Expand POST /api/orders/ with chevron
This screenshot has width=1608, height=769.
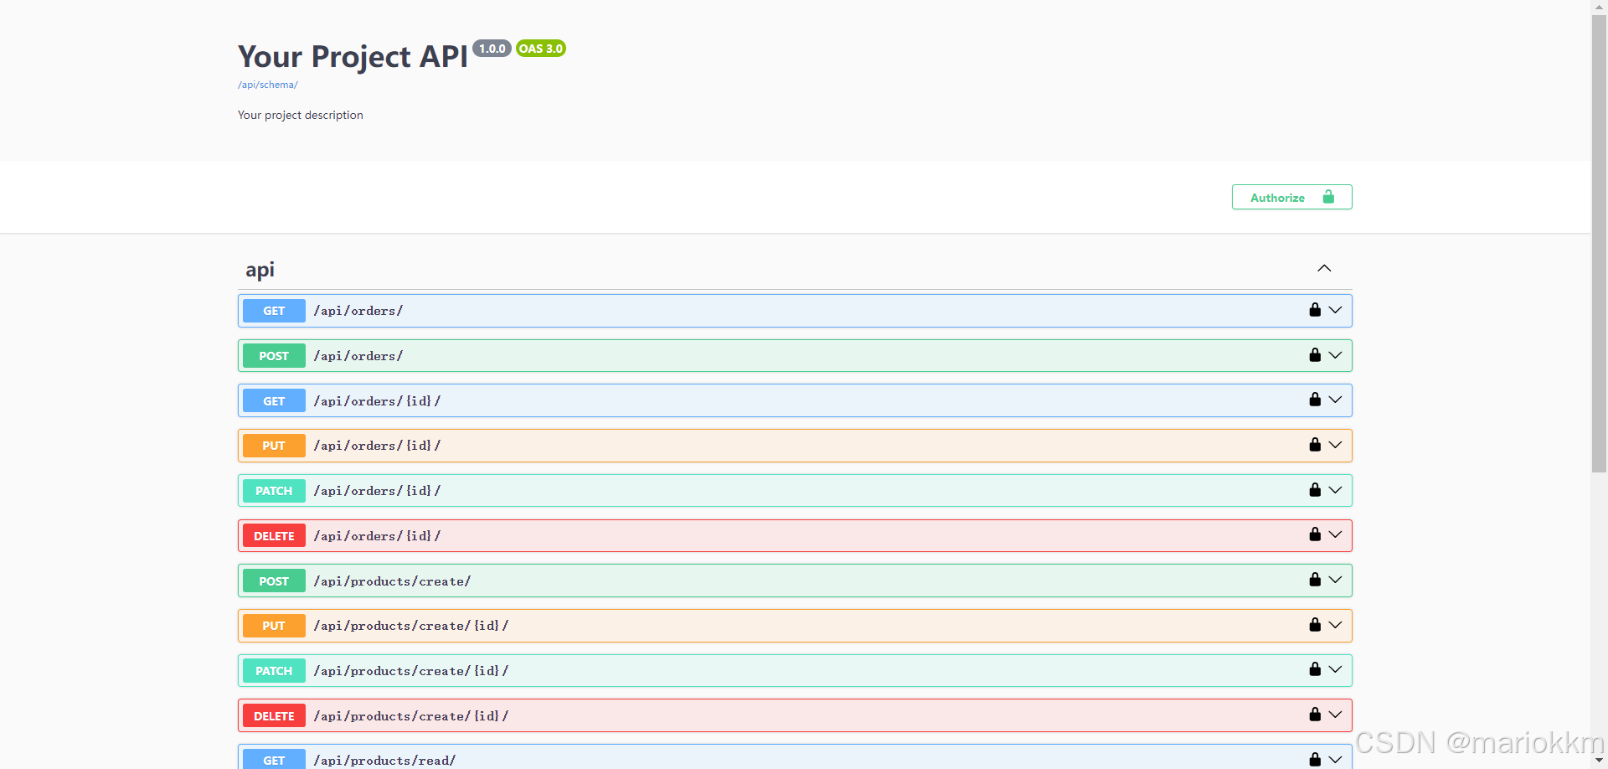pos(1335,355)
